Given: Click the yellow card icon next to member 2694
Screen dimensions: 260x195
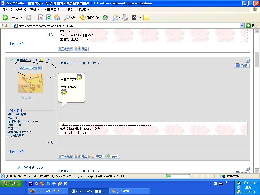Looking at the screenshot, I should click(42, 60).
